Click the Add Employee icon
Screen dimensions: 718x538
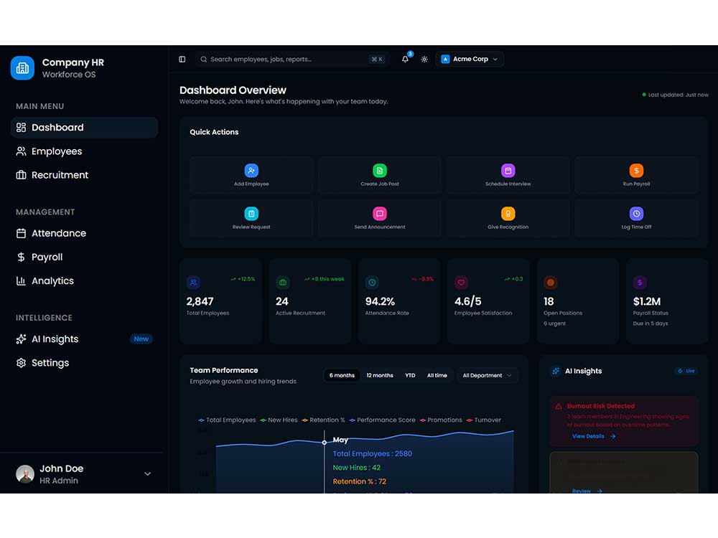[251, 171]
